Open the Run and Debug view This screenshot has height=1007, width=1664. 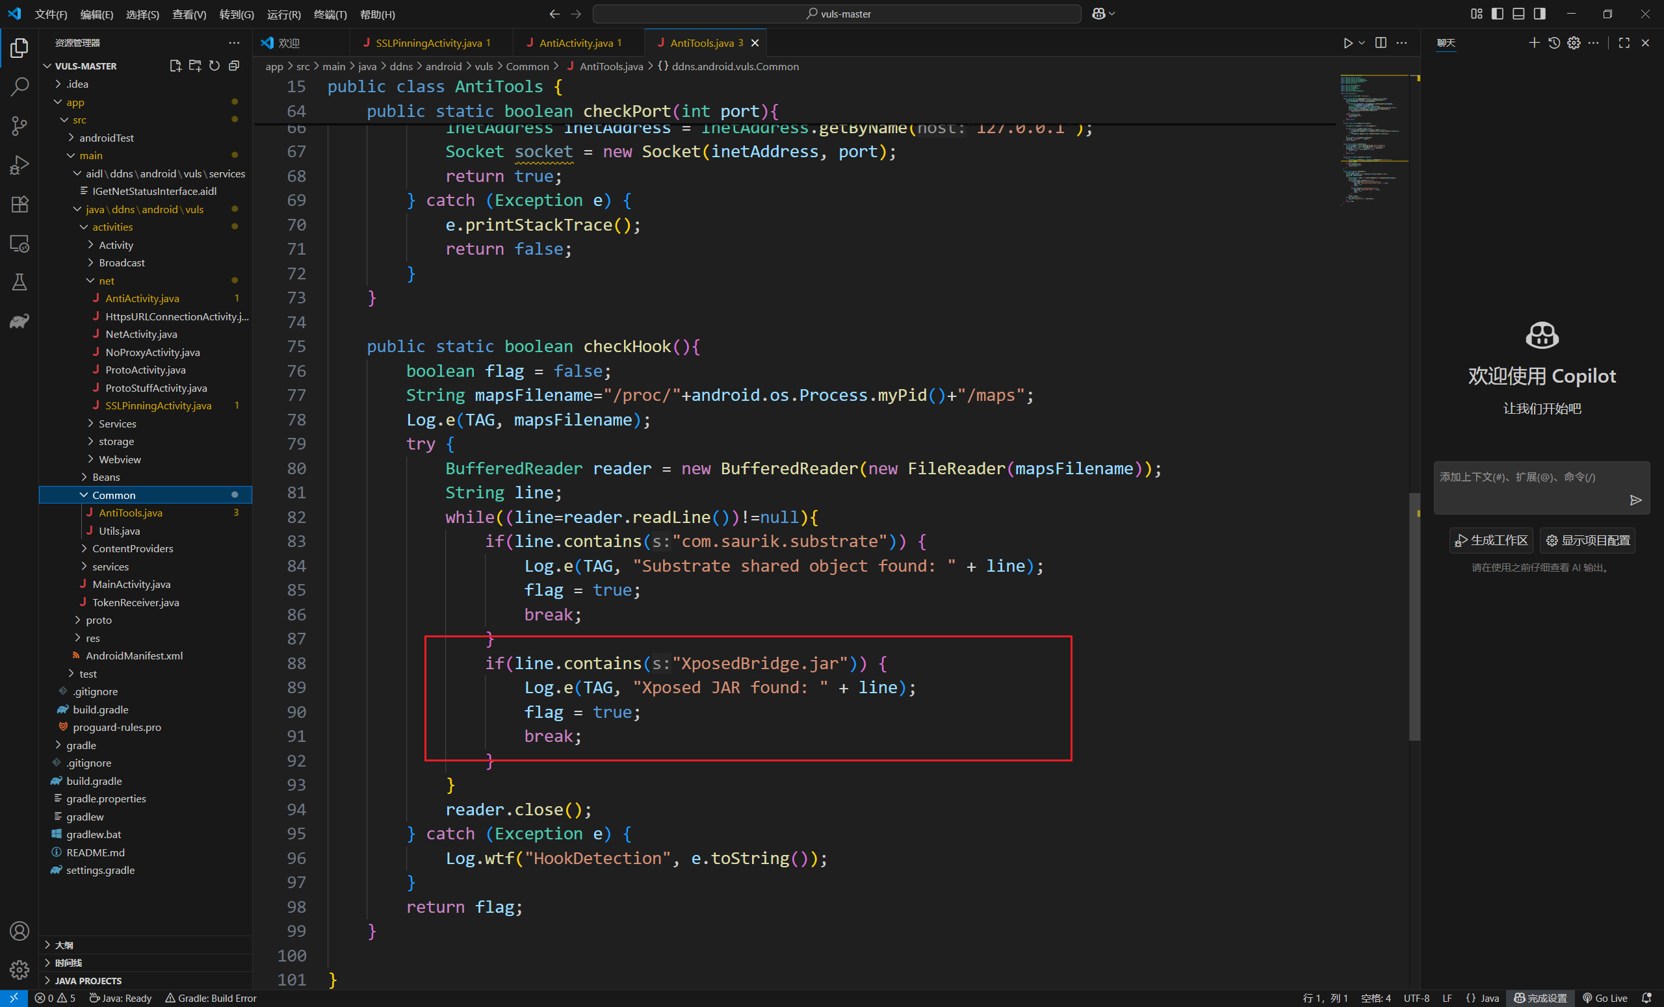click(x=19, y=164)
